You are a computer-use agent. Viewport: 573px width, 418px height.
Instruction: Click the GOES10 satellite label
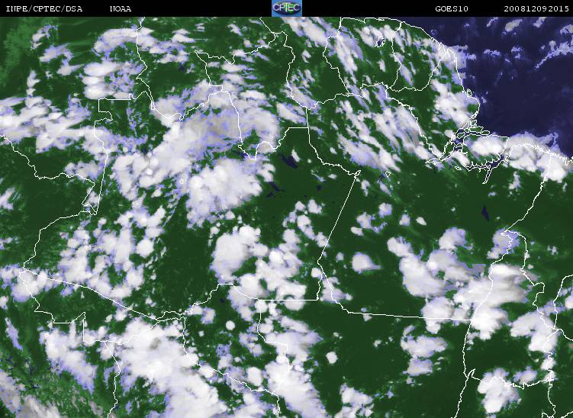coord(452,8)
